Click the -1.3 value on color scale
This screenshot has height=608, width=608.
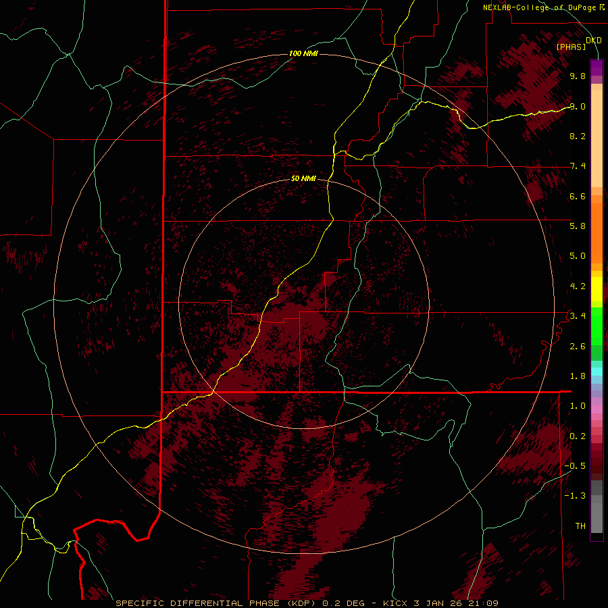coord(575,496)
